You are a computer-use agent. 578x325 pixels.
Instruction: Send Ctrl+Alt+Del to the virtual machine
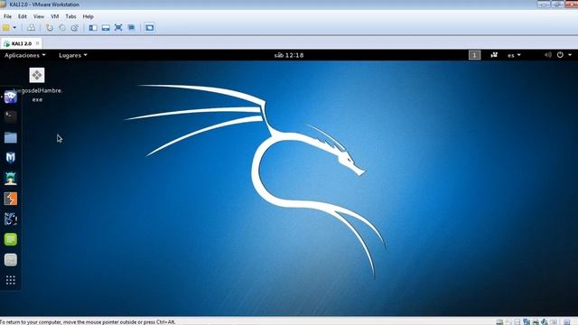[31, 28]
